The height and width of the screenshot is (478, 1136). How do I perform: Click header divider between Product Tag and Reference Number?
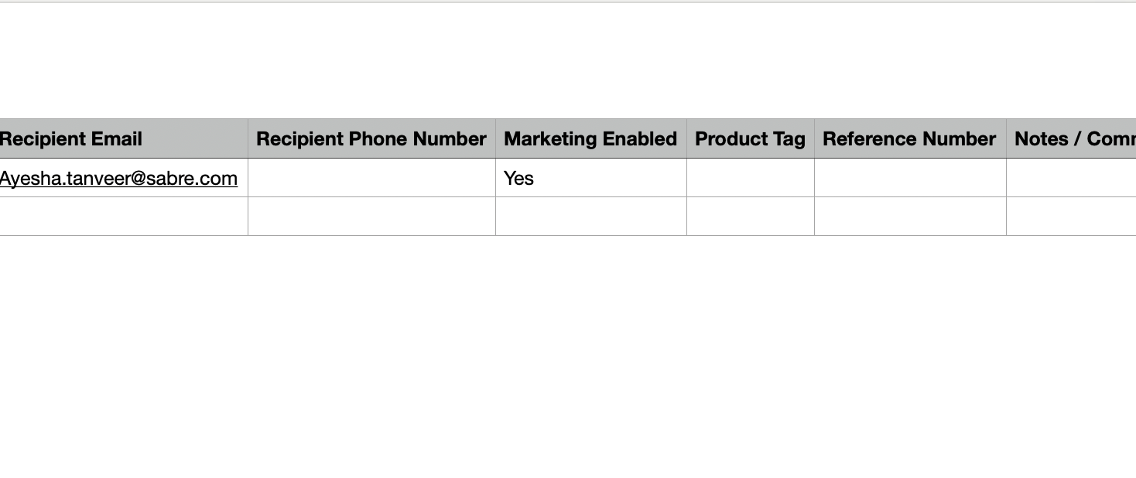(x=814, y=138)
